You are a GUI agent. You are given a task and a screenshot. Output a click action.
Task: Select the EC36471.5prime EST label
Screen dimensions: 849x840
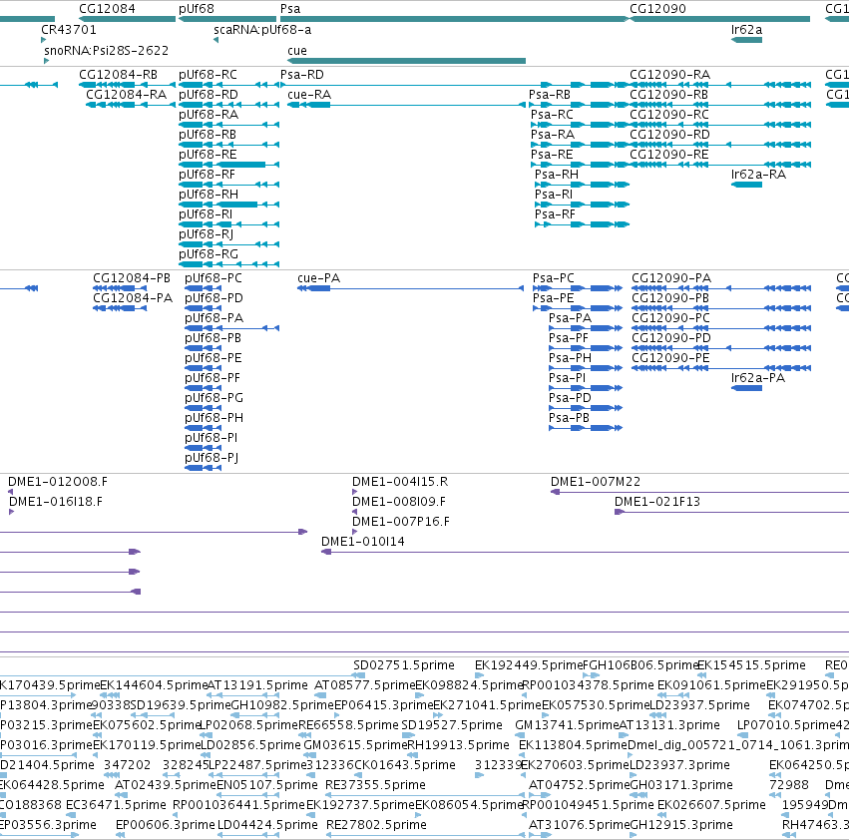pyautogui.click(x=116, y=805)
